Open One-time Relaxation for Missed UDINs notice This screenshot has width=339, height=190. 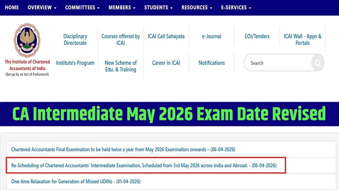(76, 182)
